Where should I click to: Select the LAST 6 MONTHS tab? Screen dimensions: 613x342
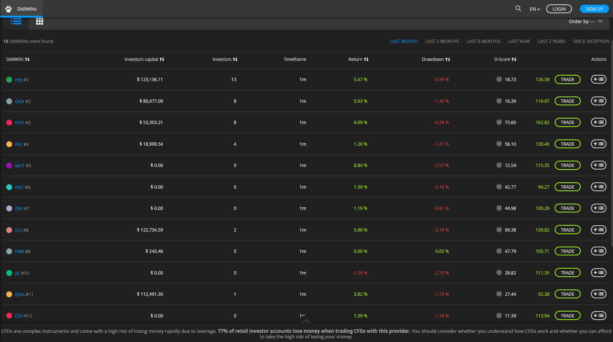tap(484, 41)
